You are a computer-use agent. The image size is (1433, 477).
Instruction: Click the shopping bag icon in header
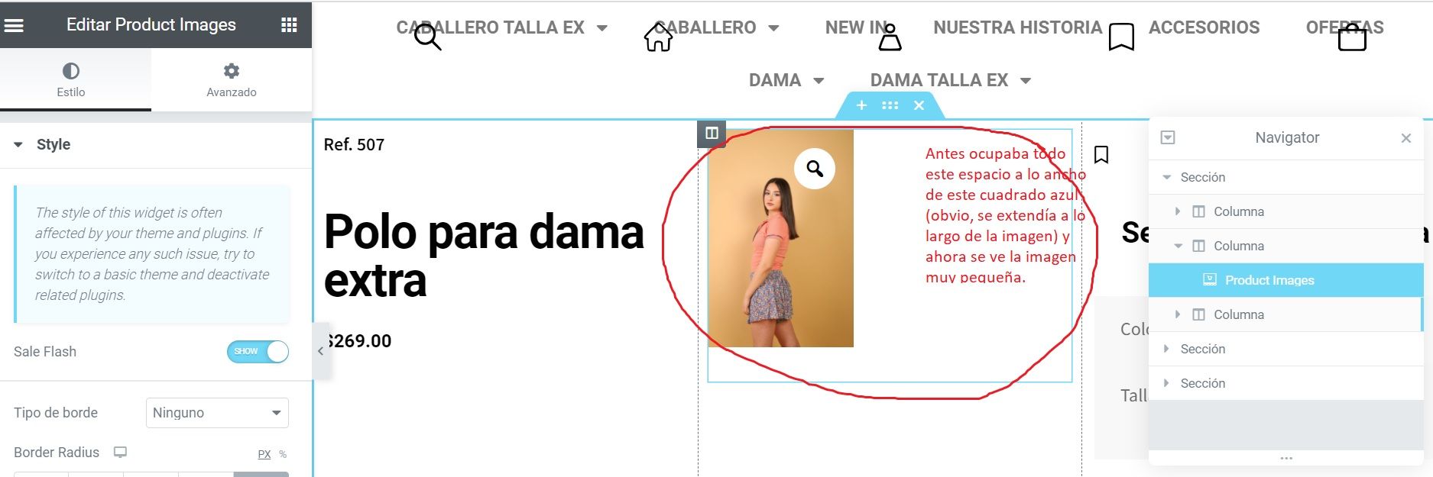pos(1352,37)
